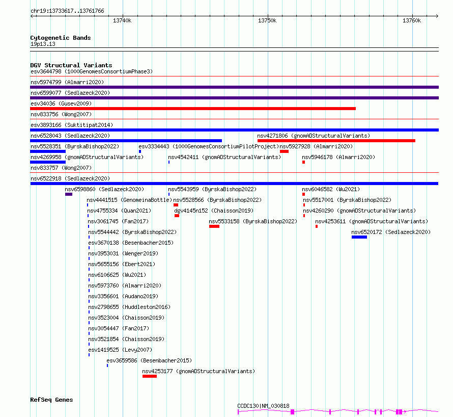Click the esv3659586 Besenbacher2015 label

click(x=149, y=360)
